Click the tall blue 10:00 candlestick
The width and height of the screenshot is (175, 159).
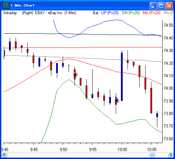click(x=122, y=77)
